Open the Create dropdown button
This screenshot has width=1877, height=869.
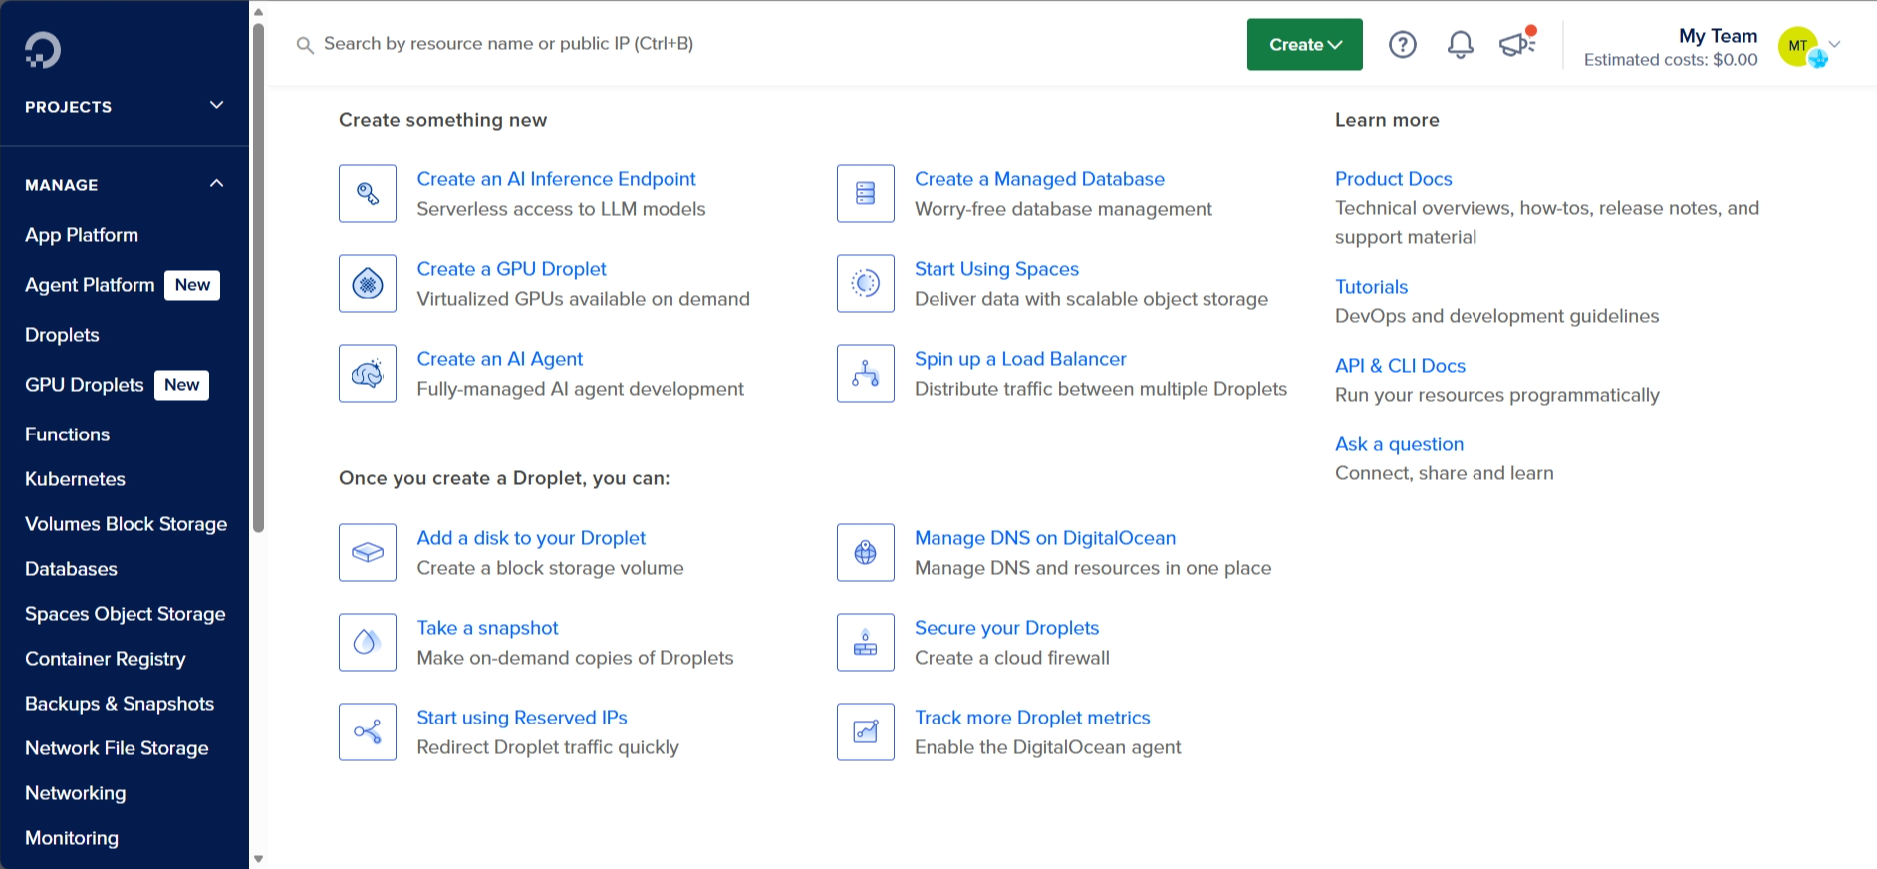(x=1305, y=44)
